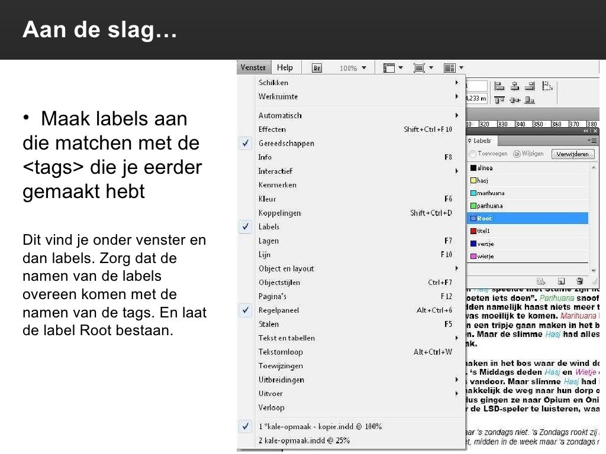
Task: Open the arrange documents icon dropdown
Action: (x=454, y=68)
